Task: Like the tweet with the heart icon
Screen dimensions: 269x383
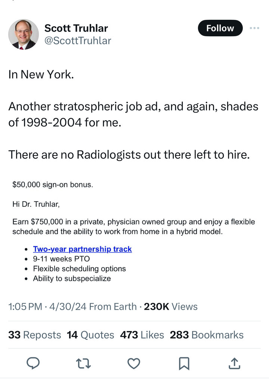Action: 134,363
